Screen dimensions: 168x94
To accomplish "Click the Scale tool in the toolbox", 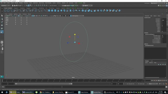I will click(x=2, y=32).
